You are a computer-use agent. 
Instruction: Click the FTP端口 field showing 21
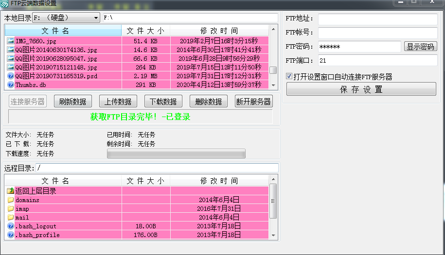point(377,60)
